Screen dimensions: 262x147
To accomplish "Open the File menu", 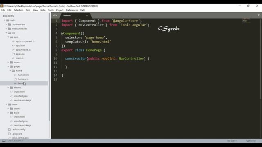I will tap(3, 10).
